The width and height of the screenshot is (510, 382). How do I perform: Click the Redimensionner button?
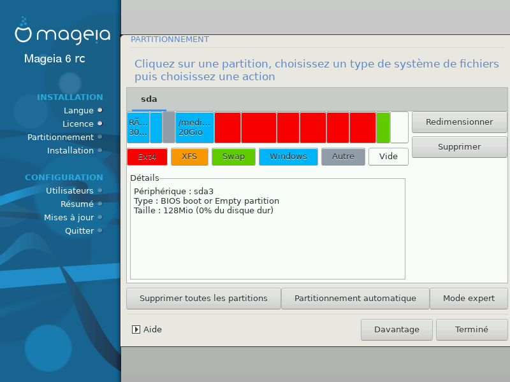[459, 122]
